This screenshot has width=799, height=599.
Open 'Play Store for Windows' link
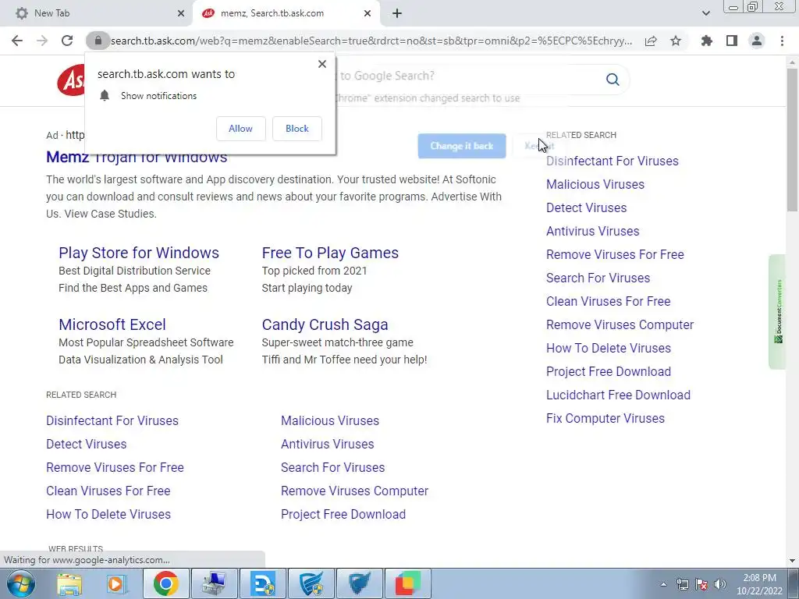(139, 253)
